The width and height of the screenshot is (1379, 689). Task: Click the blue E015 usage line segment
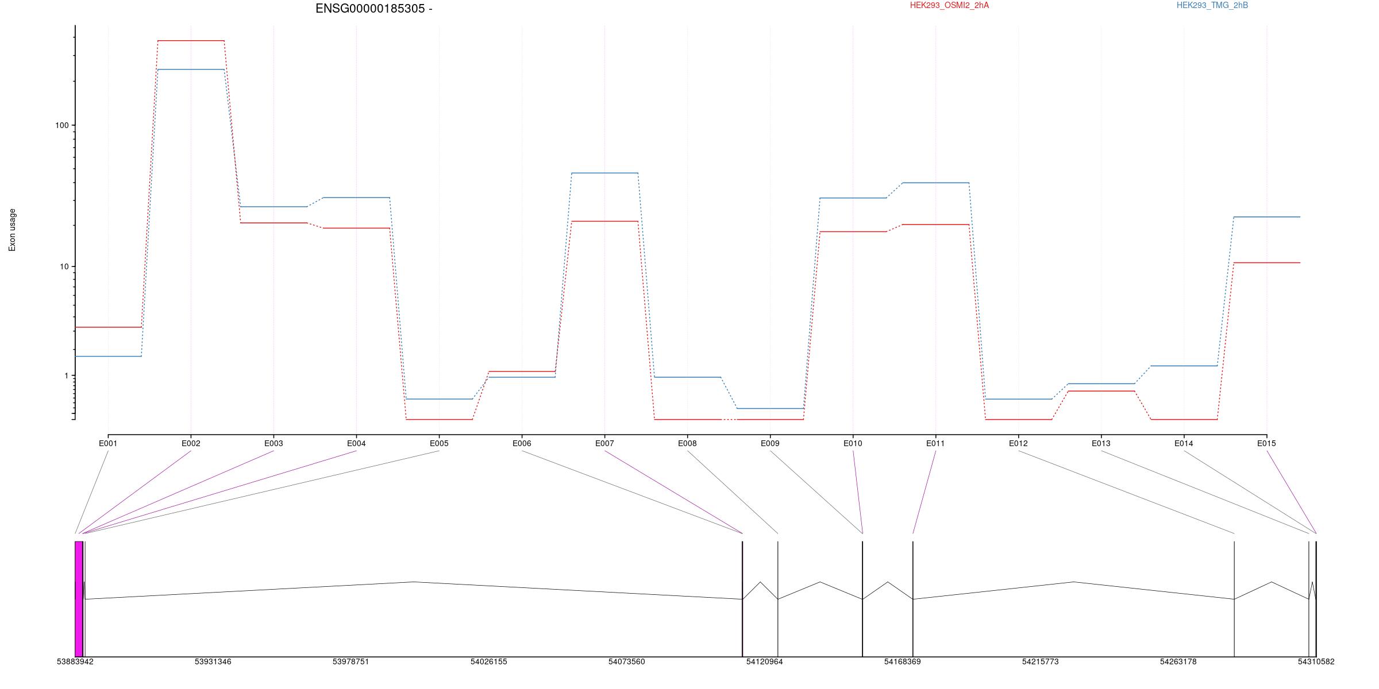(1266, 217)
